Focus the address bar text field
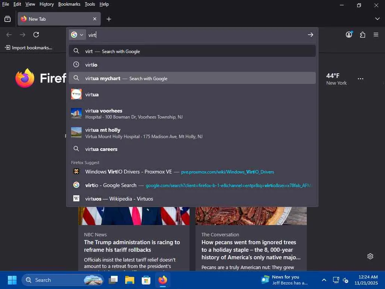 (196, 35)
